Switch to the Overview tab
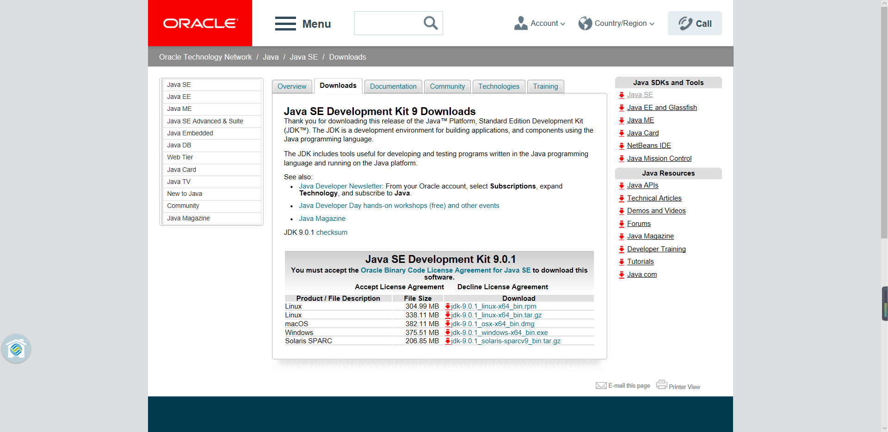This screenshot has height=432, width=888. [292, 86]
